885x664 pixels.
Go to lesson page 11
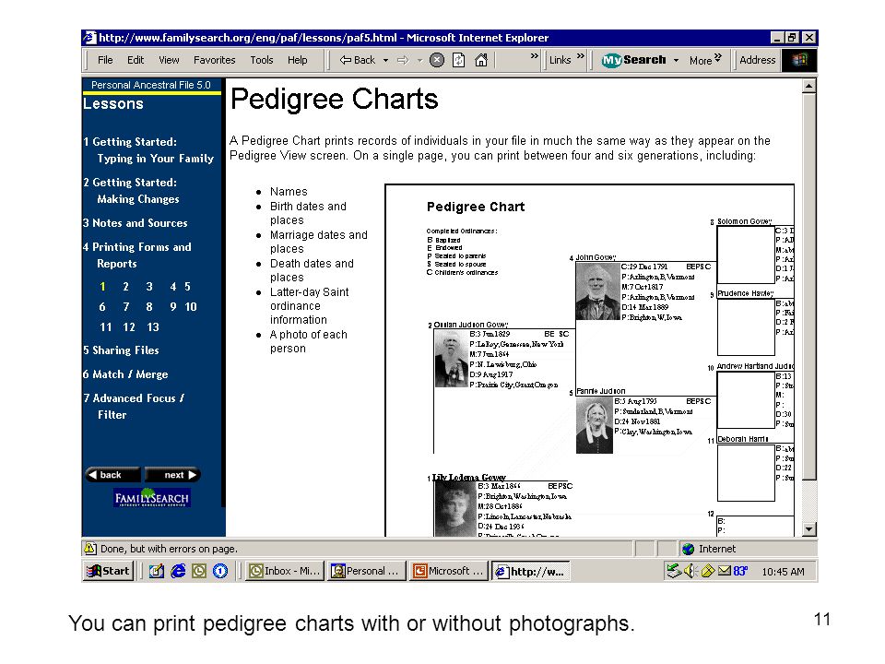click(105, 327)
